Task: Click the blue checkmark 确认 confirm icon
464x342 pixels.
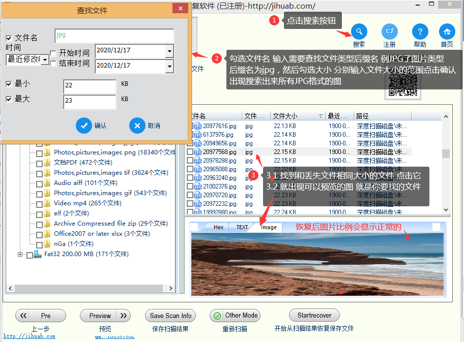Action: [x=84, y=126]
